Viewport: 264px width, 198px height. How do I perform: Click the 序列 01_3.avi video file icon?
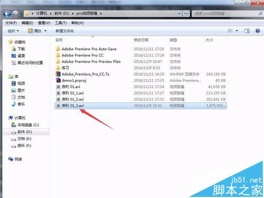(x=58, y=106)
